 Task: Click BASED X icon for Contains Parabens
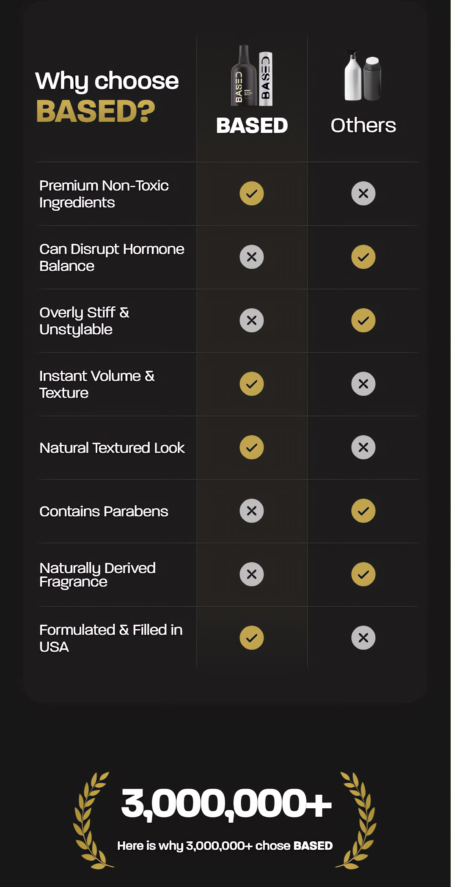[252, 511]
